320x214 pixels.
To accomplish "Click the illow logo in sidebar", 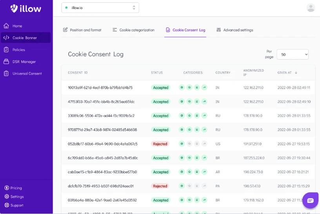I will tap(25, 8).
